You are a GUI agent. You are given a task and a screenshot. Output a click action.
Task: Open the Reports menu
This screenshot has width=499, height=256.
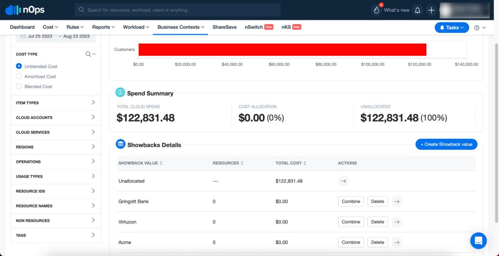(104, 27)
